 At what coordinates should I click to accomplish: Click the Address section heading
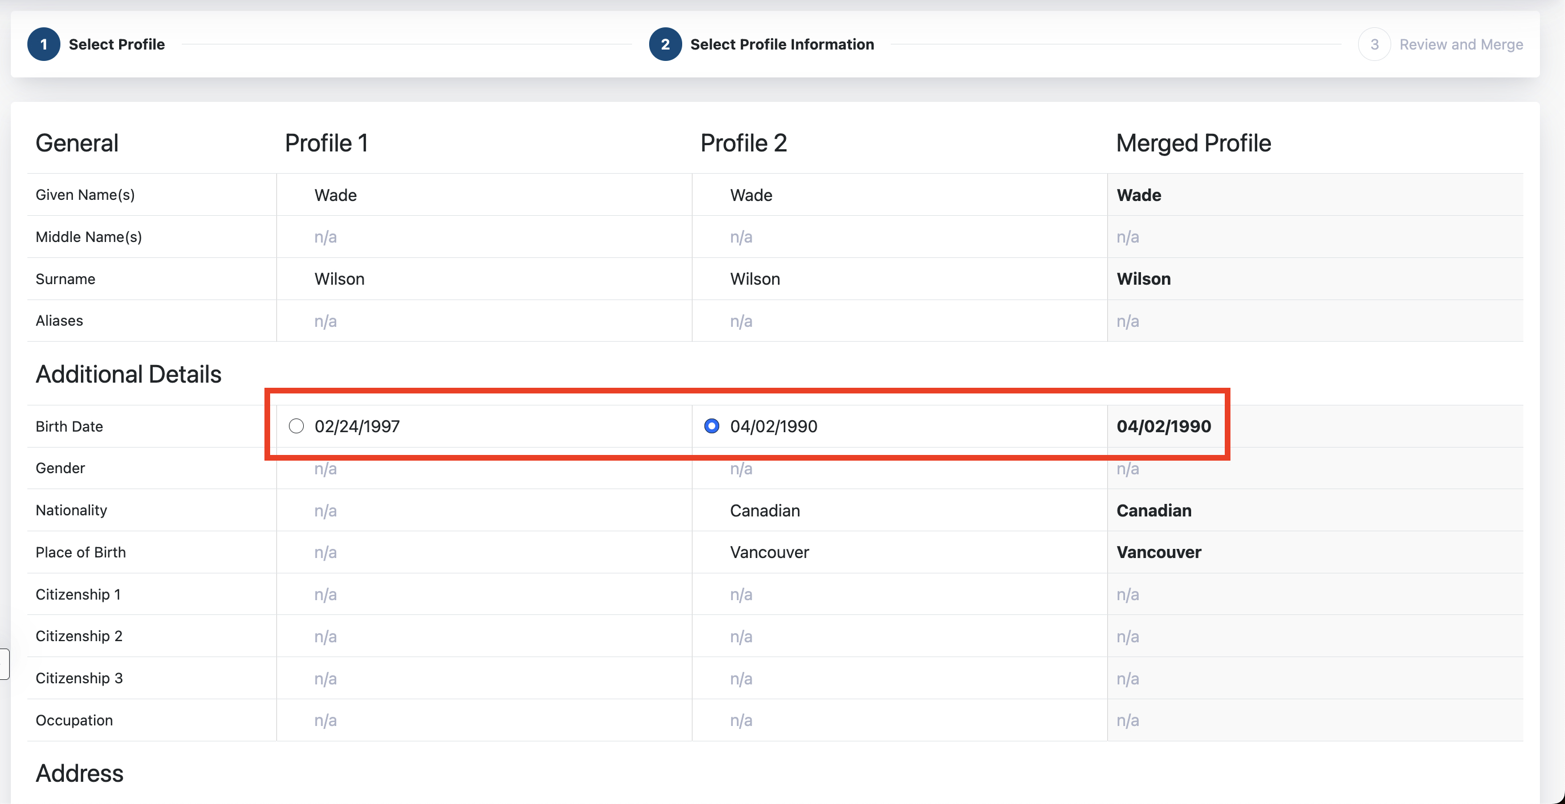click(80, 773)
